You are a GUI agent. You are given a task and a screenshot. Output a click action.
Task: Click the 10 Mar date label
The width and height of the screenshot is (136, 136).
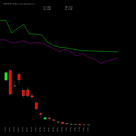click(x=62, y=129)
